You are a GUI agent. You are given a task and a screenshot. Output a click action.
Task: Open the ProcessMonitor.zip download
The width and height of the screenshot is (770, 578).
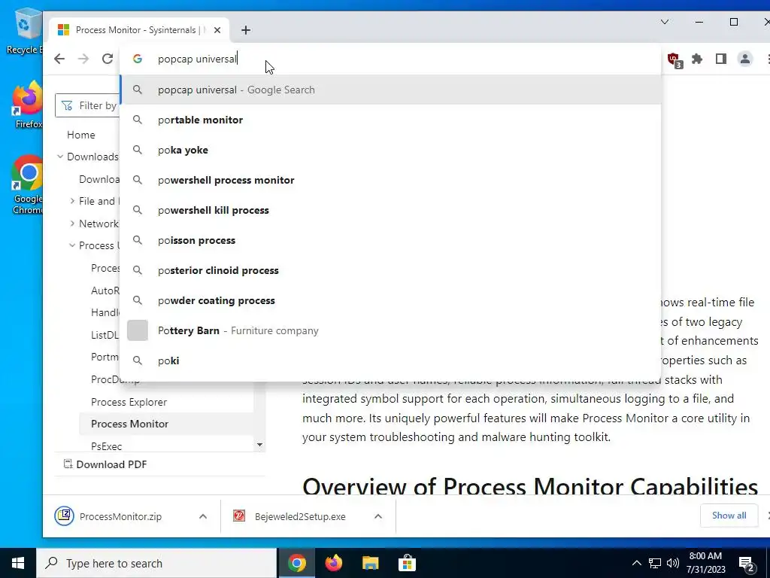[120, 516]
